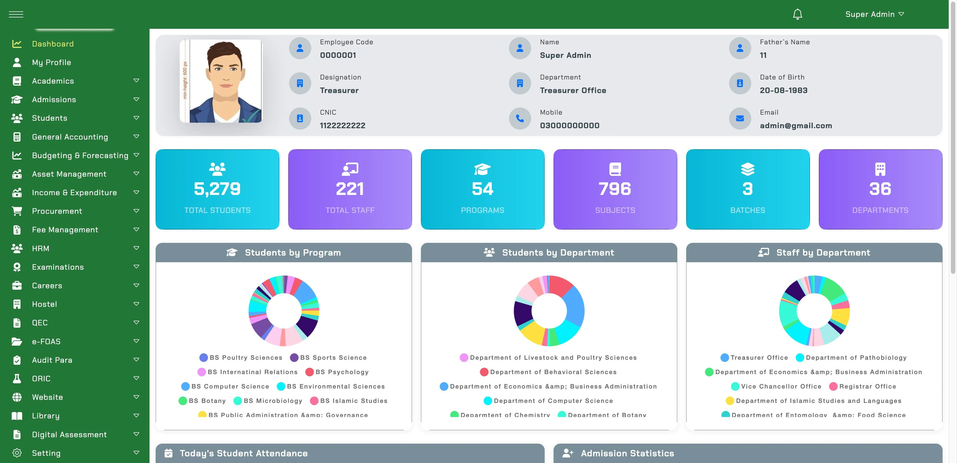Click the Academics book icon
957x463 pixels.
pos(17,81)
